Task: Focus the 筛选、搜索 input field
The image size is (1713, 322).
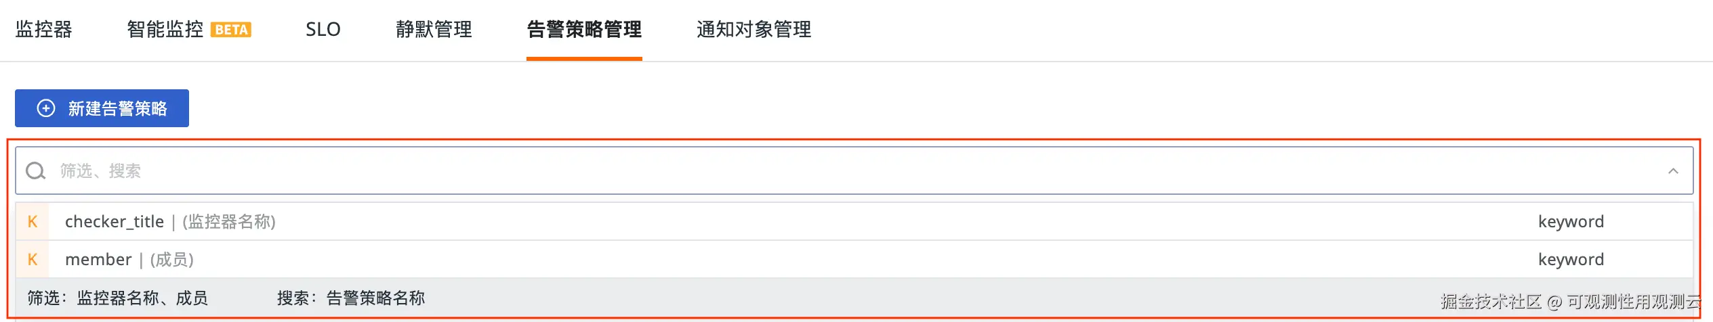Action: pos(813,170)
